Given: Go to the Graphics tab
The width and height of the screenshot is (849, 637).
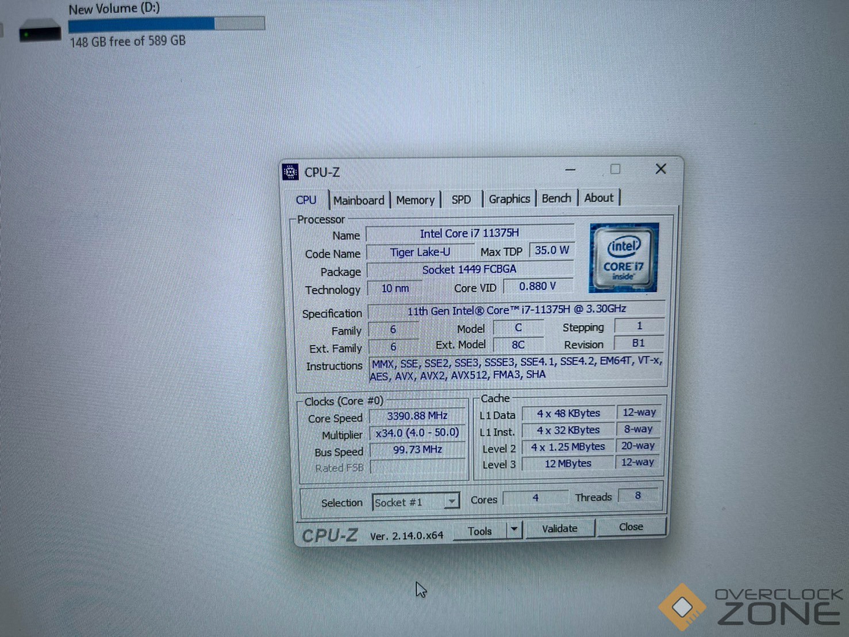Looking at the screenshot, I should tap(509, 199).
